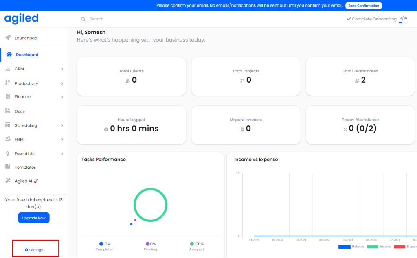The image size is (417, 258).
Task: Open the Complete Onboarding link
Action: click(371, 19)
